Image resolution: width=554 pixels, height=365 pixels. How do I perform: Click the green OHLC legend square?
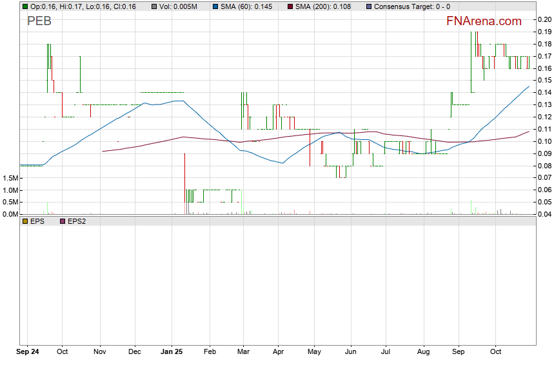pyautogui.click(x=25, y=6)
